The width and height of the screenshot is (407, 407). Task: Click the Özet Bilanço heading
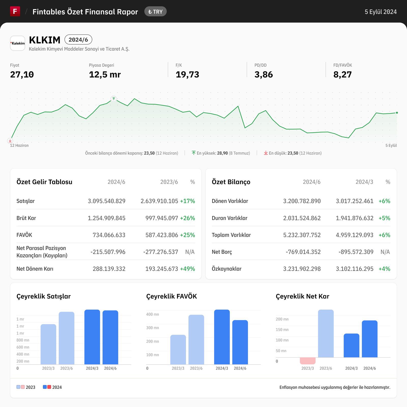click(x=231, y=182)
